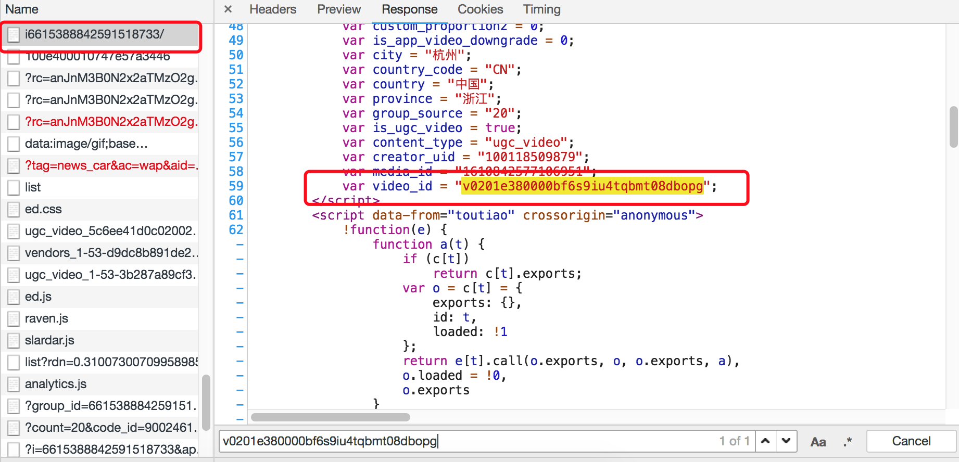Click file icon of analytics.js row

coord(14,384)
